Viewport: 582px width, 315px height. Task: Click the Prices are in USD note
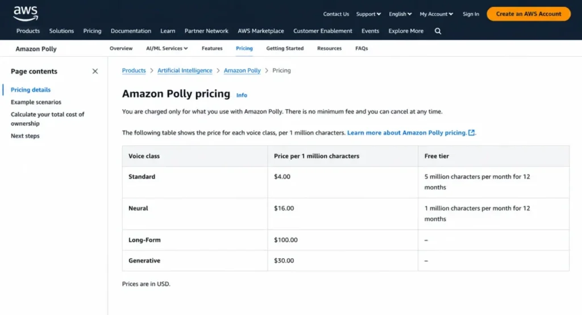tap(146, 284)
